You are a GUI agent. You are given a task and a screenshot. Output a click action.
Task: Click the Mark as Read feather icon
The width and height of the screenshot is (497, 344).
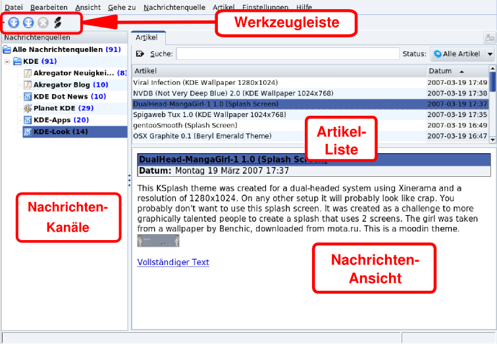point(57,23)
